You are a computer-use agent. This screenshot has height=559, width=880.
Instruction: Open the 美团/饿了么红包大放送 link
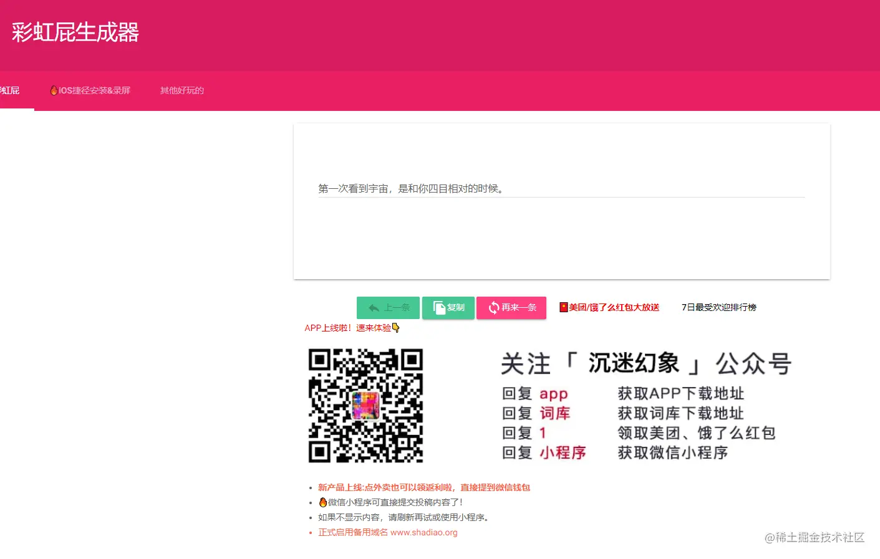click(609, 307)
